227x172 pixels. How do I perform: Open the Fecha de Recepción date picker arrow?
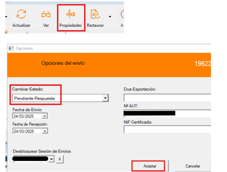[x=45, y=131]
